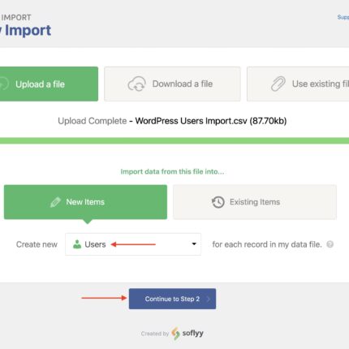The width and height of the screenshot is (349, 349).
Task: Switch to the Existing Items tab
Action: pyautogui.click(x=255, y=202)
